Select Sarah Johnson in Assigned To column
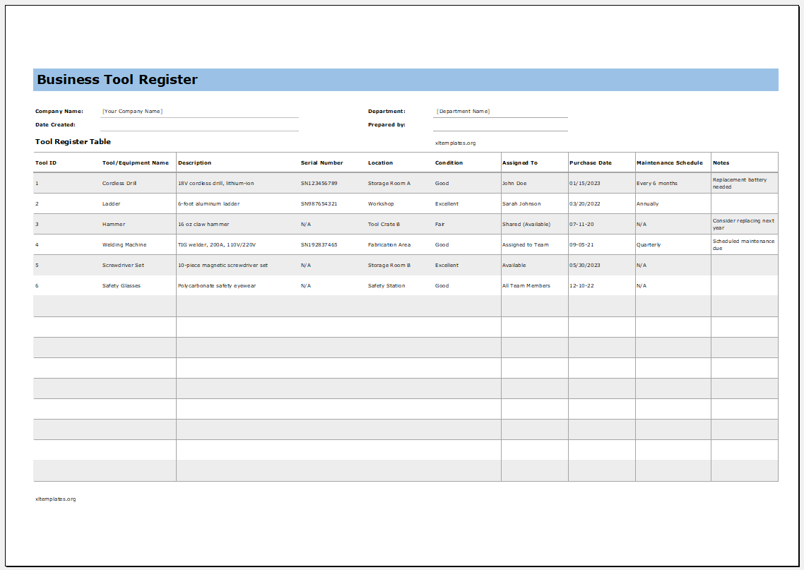The image size is (804, 570). pyautogui.click(x=521, y=203)
